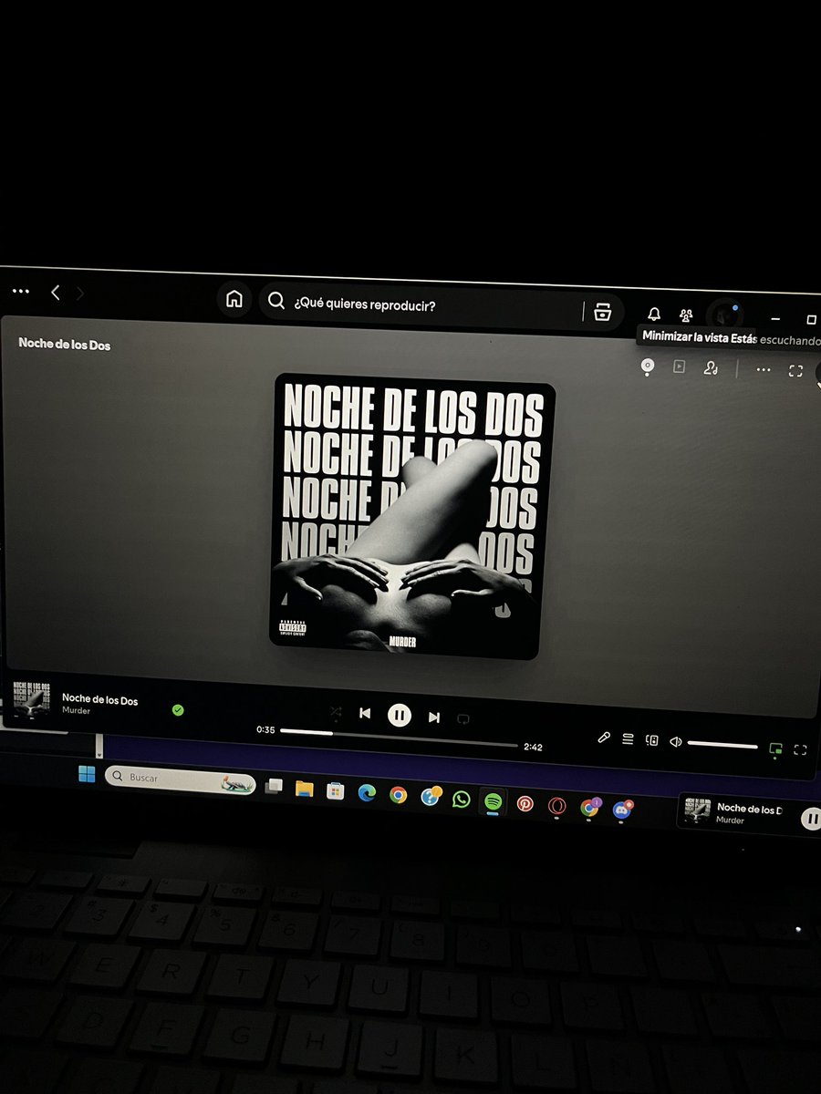Open the first Google Chrome taskbar icon
The height and width of the screenshot is (1094, 821).
click(x=398, y=795)
